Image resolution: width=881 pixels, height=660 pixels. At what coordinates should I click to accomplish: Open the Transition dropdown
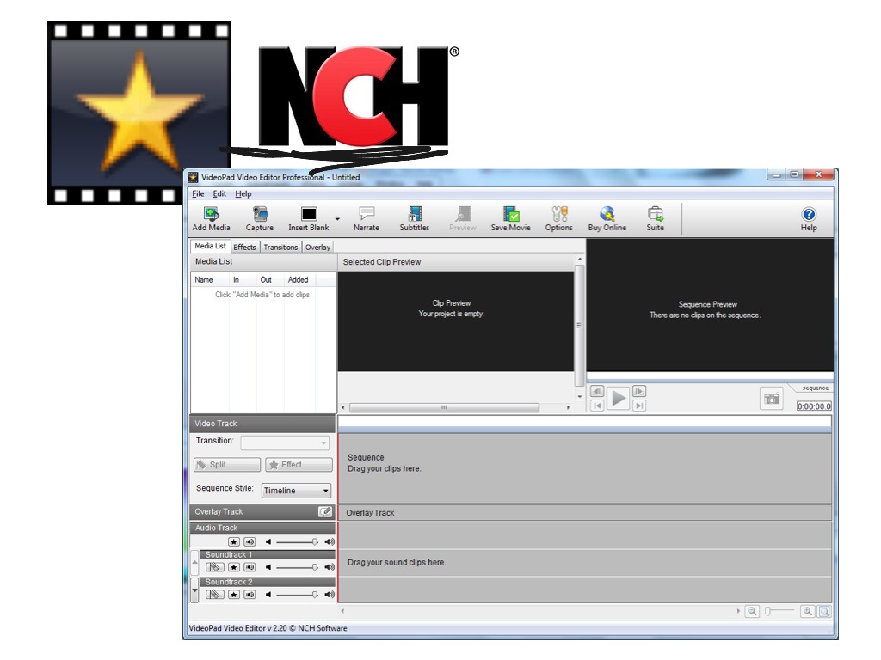pyautogui.click(x=285, y=443)
